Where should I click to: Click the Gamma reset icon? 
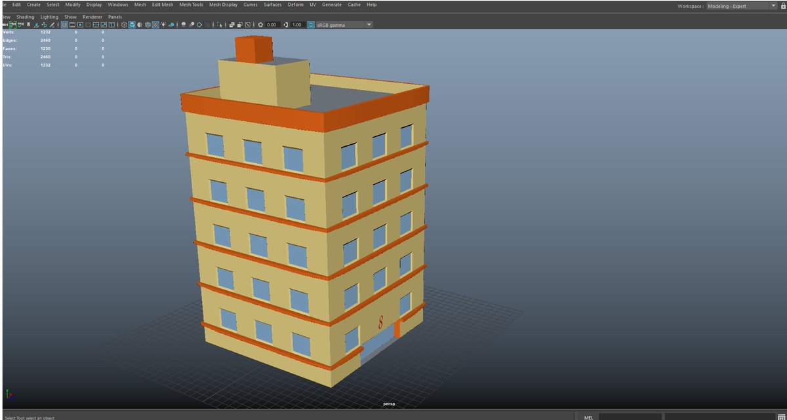click(x=285, y=25)
